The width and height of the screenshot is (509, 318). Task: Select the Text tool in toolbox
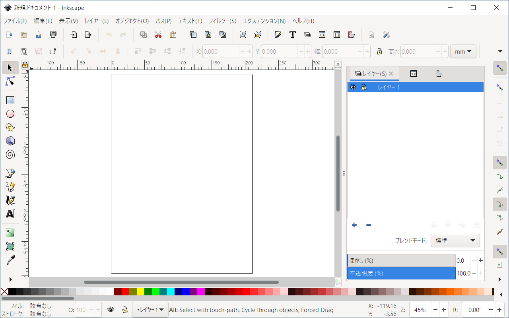(10, 214)
